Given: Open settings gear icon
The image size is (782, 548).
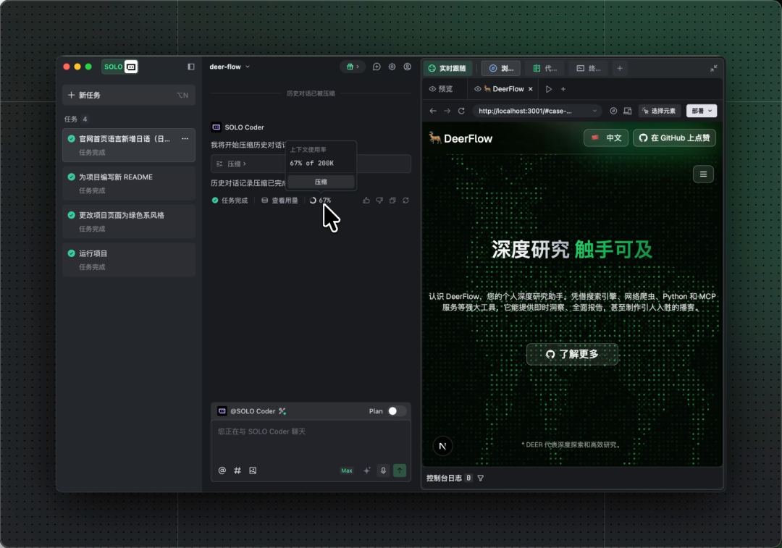Looking at the screenshot, I should (392, 67).
